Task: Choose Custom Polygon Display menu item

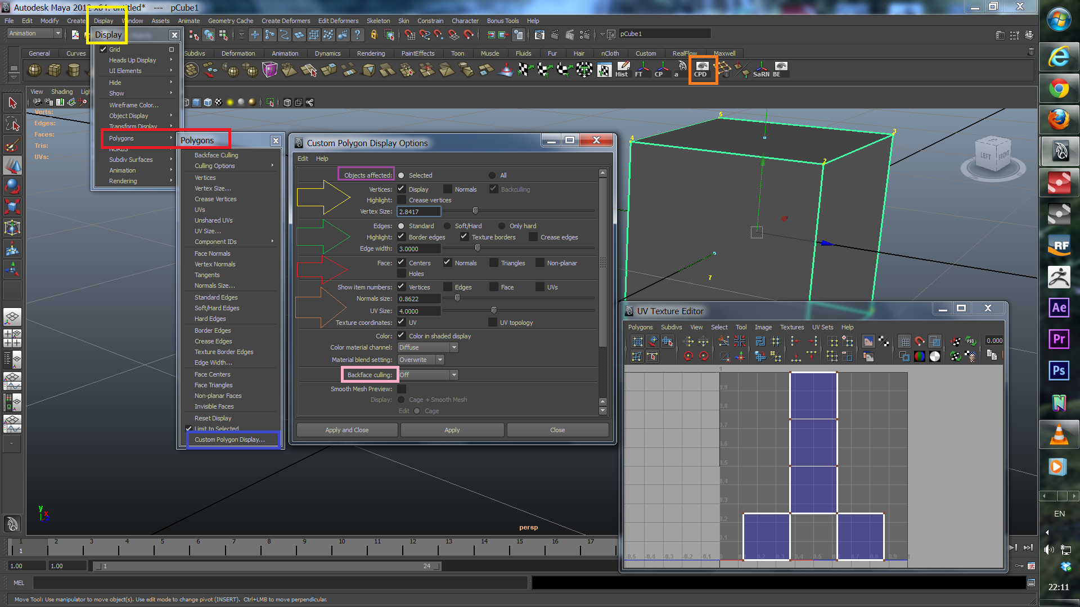Action: [x=229, y=440]
